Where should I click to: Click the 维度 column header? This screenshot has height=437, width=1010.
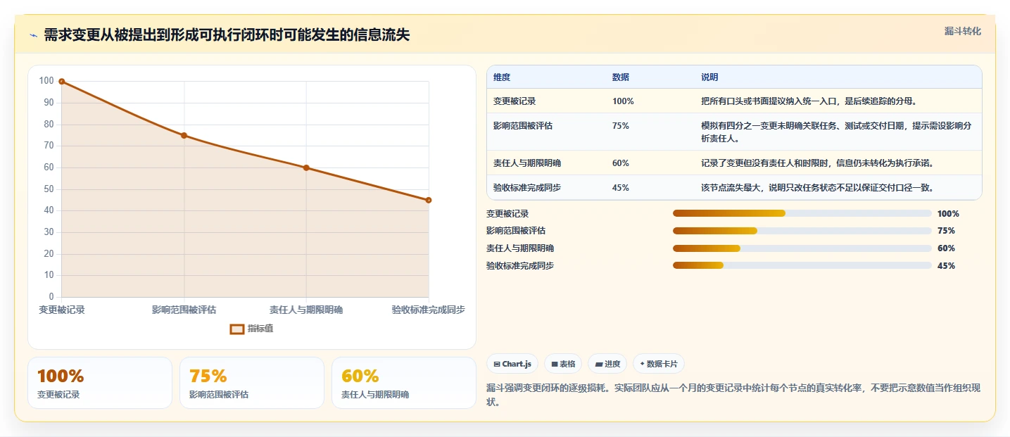502,77
